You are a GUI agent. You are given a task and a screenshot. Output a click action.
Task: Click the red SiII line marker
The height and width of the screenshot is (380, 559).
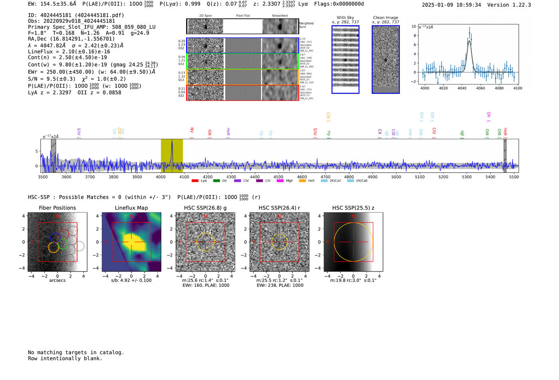210,134
